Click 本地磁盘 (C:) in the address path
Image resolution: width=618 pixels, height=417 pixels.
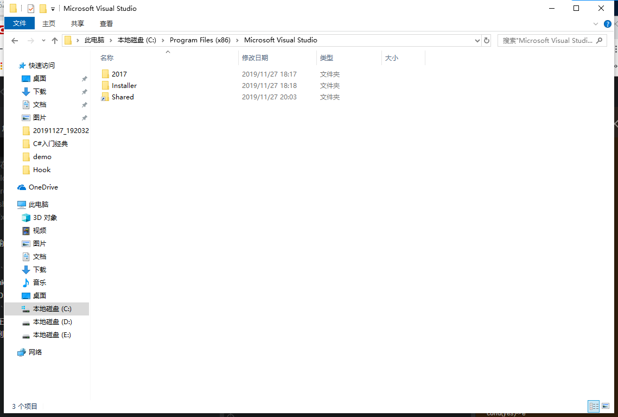(x=137, y=40)
